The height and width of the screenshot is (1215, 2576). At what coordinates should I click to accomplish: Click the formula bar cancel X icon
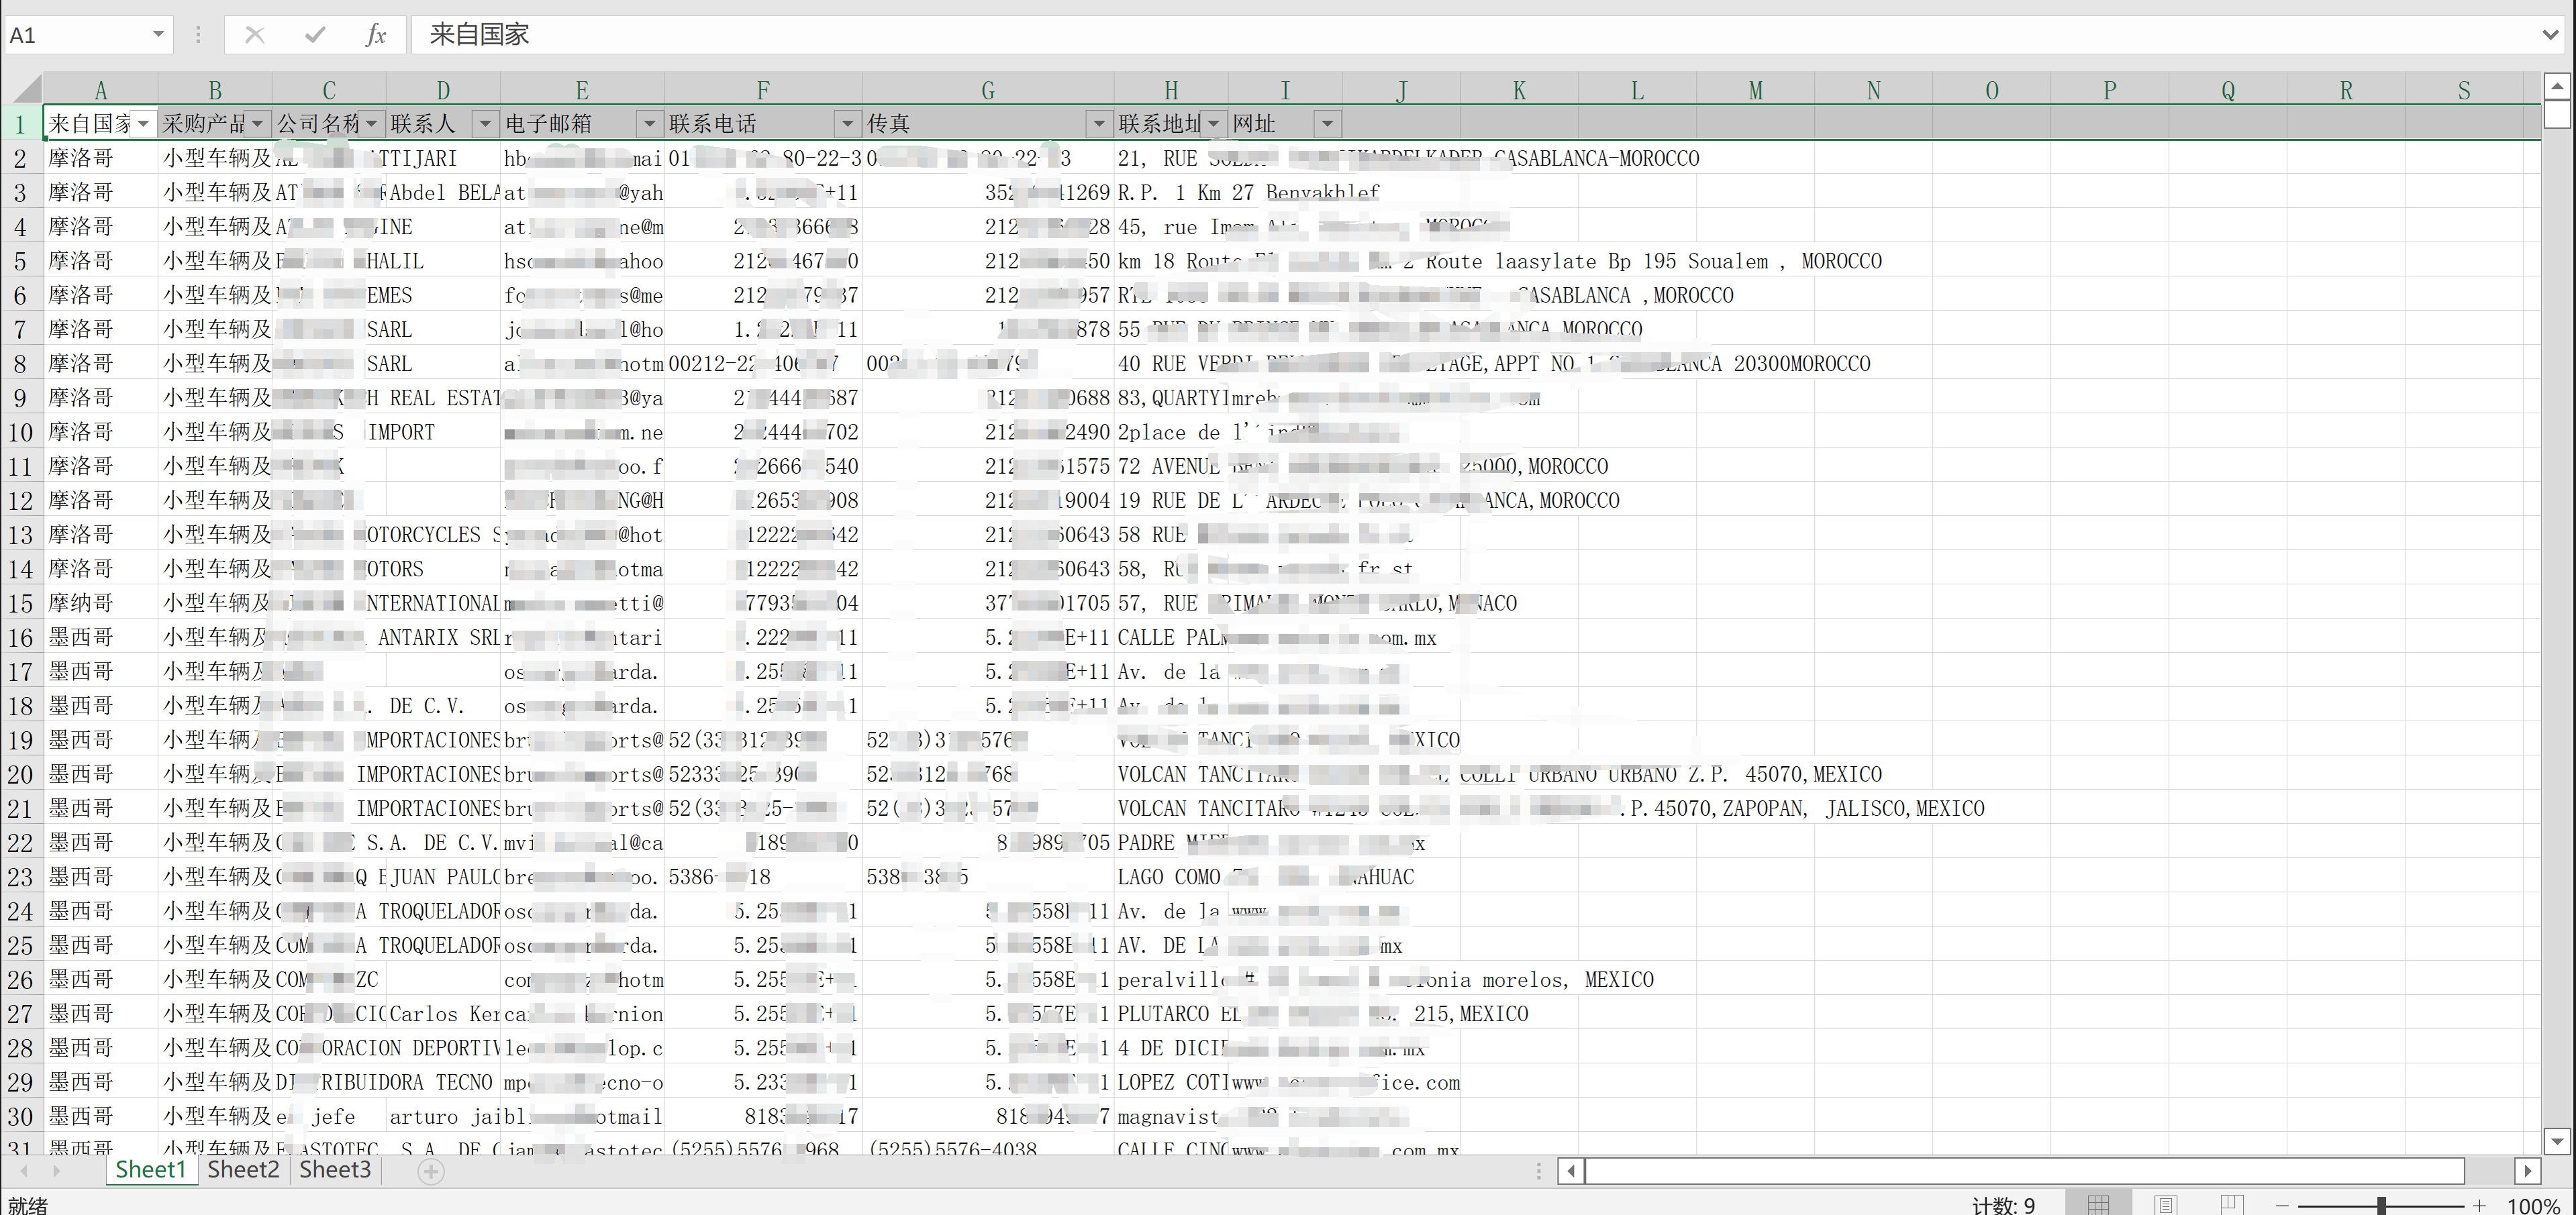point(255,35)
